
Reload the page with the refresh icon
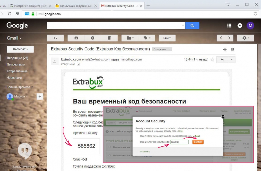point(10,14)
